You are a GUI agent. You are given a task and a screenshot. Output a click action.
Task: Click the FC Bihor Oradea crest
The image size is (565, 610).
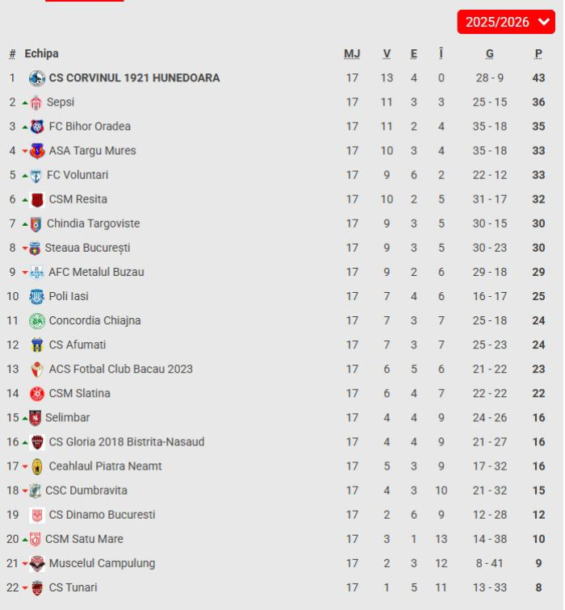[x=37, y=127]
